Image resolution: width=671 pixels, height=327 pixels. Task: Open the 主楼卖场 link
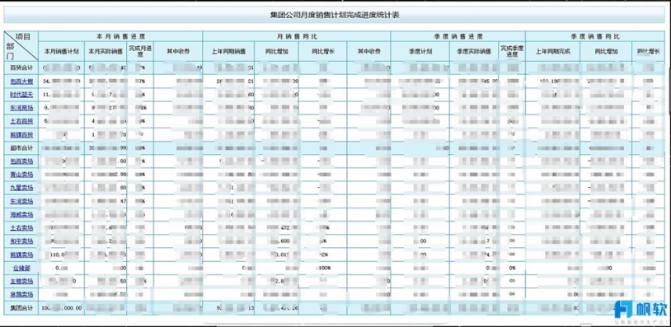pos(21,282)
